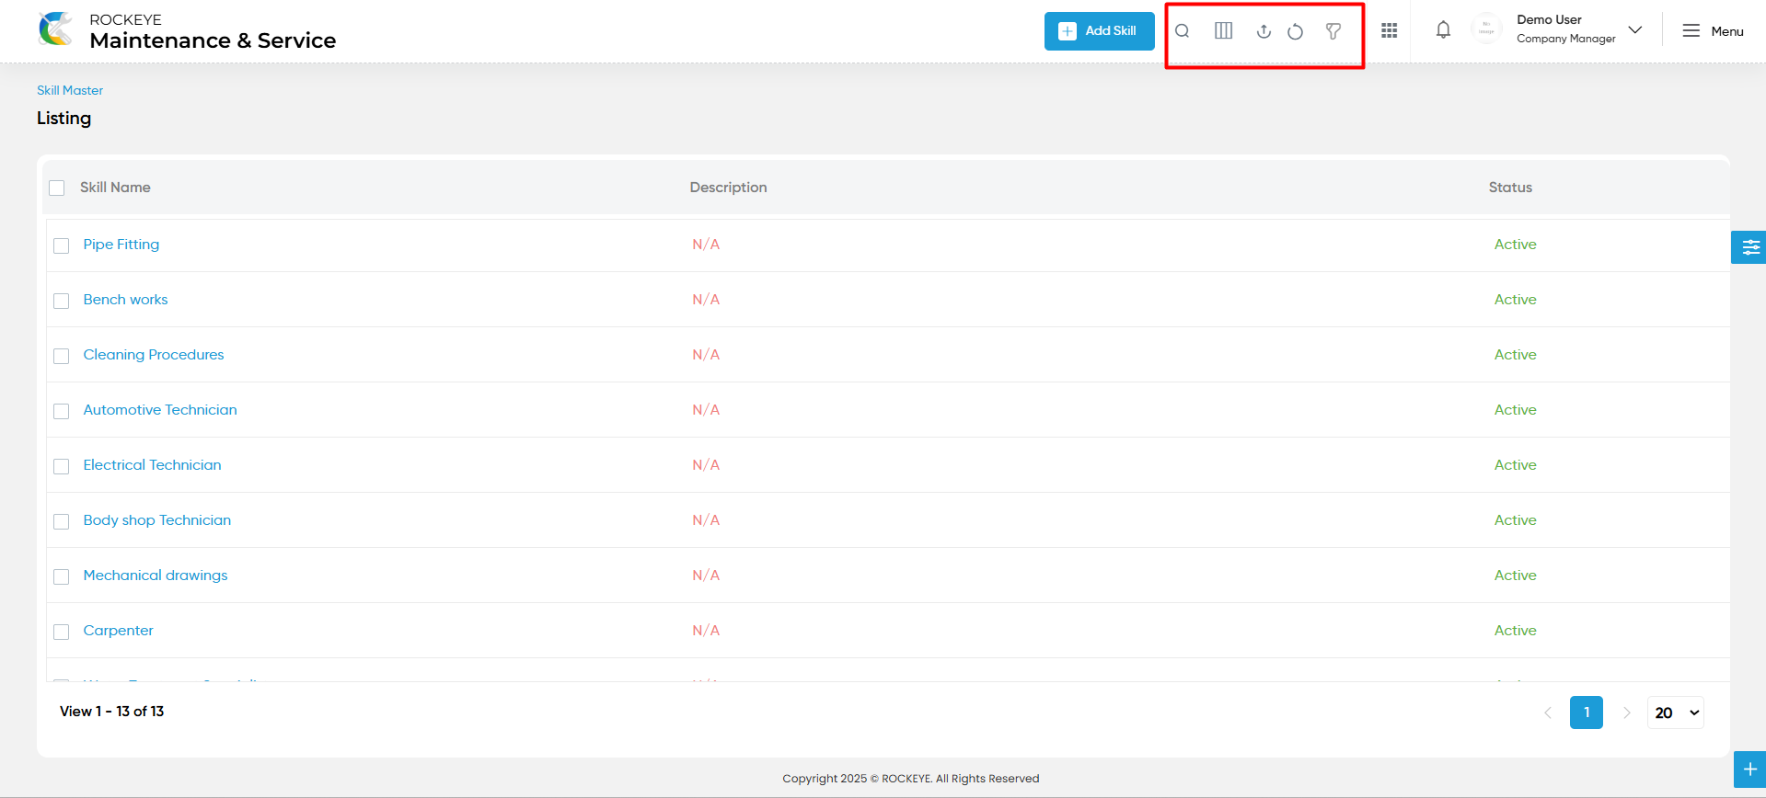Open the hamburger Menu
The width and height of the screenshot is (1766, 798).
pos(1713,31)
